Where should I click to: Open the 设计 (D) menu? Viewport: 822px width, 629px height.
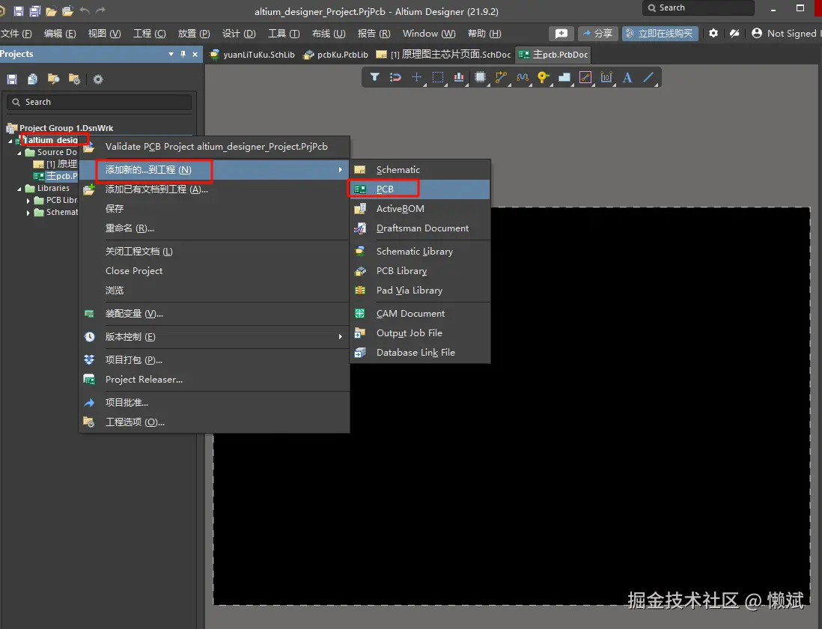239,34
